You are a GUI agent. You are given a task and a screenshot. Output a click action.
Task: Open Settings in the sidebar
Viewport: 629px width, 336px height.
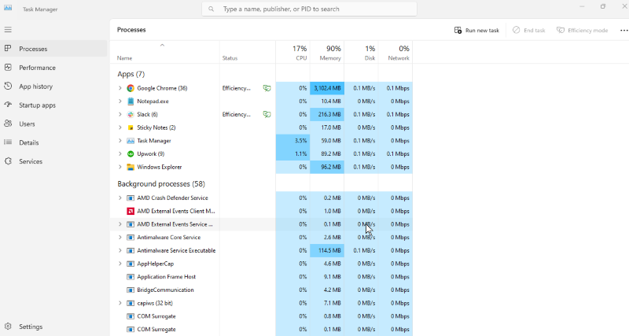[x=30, y=327]
